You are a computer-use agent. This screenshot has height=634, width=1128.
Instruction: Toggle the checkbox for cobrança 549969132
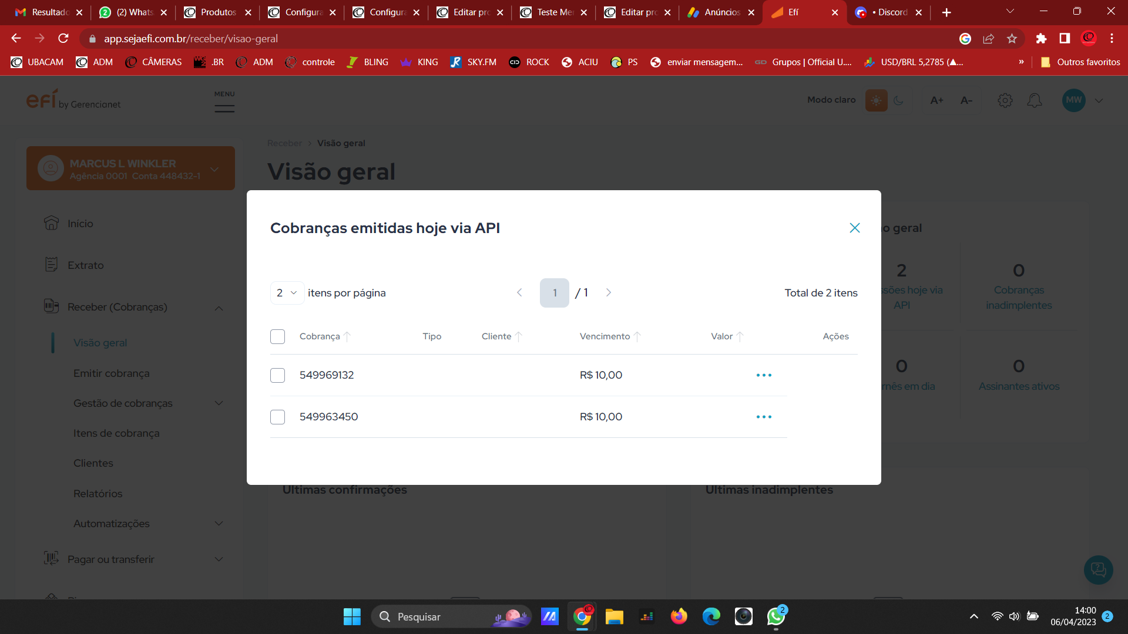pyautogui.click(x=277, y=375)
